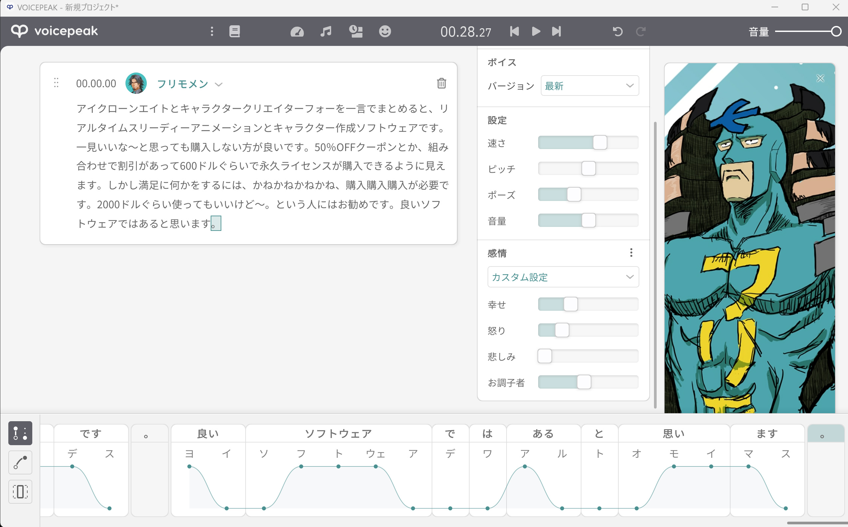Screen dimensions: 848x527
Task: Click the dictionary book icon
Action: tap(234, 31)
